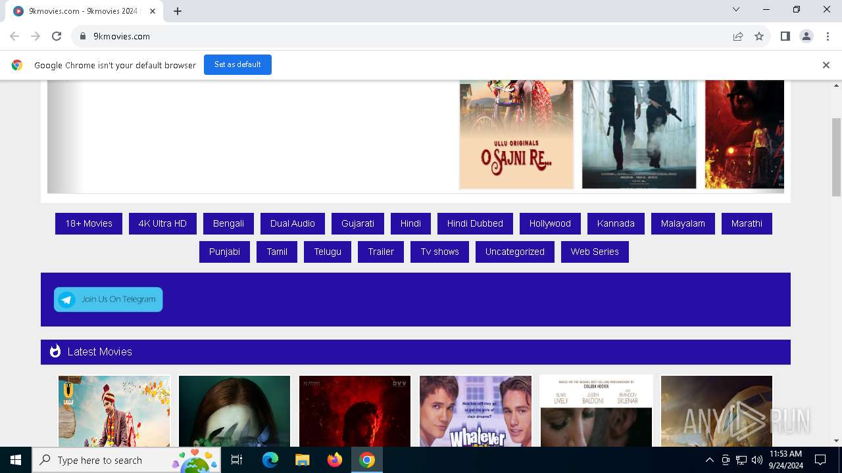Open Gujarati movies category
842x473 pixels.
coord(358,223)
